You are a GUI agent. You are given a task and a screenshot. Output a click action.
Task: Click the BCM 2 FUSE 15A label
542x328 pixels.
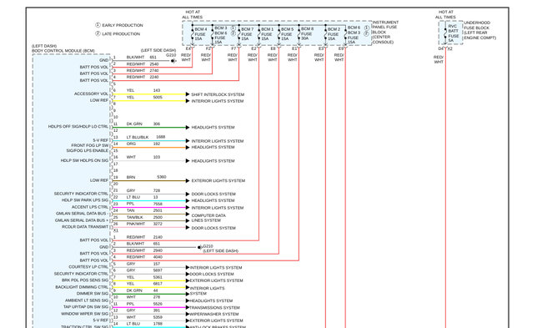[x=334, y=34]
